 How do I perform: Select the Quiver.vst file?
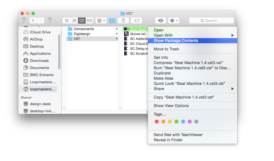point(135,34)
